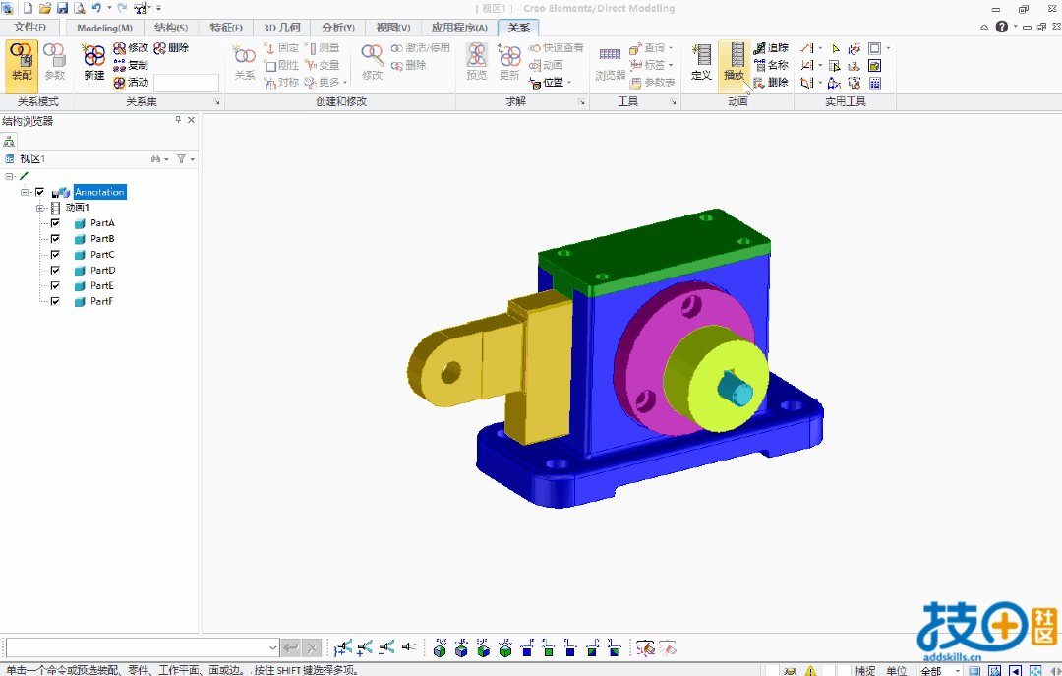Screen dimensions: 1062x676
Task: Click 捕捉 in the status bar
Action: [x=865, y=670]
